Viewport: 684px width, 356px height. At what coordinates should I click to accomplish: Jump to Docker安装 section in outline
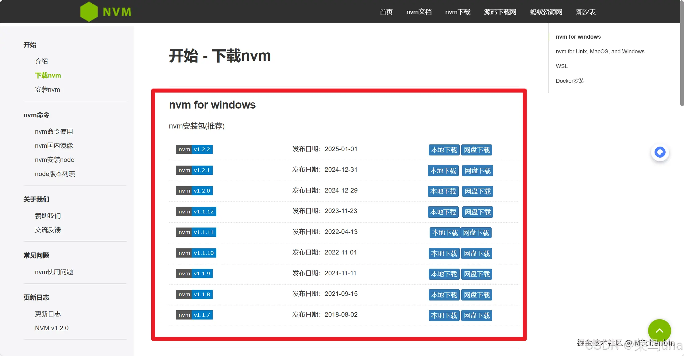pyautogui.click(x=570, y=81)
